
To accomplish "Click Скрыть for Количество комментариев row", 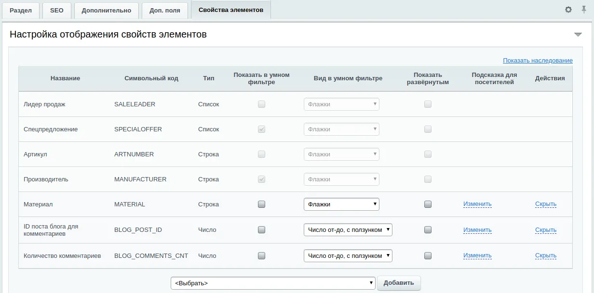I will (546, 255).
